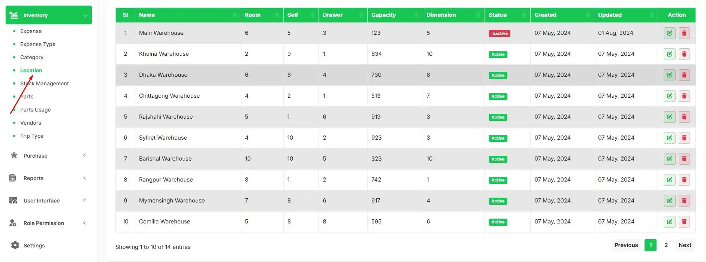This screenshot has width=706, height=262.
Task: Open Stock Management in sidebar
Action: point(44,83)
